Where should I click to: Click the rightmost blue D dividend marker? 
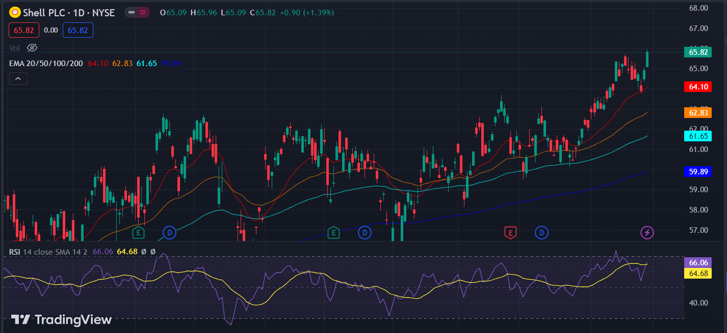(x=541, y=233)
